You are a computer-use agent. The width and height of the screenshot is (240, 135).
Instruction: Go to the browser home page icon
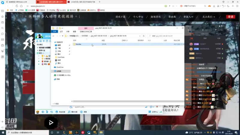pyautogui.click(x=21, y=6)
